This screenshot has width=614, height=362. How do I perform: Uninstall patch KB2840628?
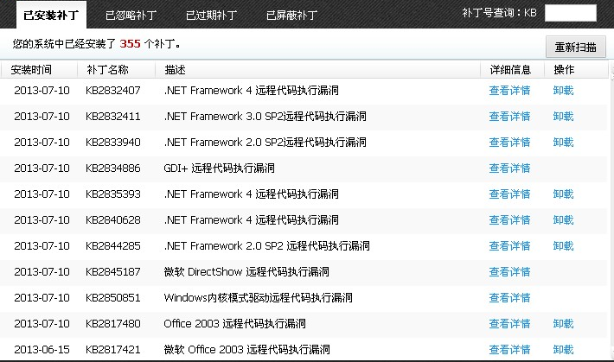coord(563,220)
